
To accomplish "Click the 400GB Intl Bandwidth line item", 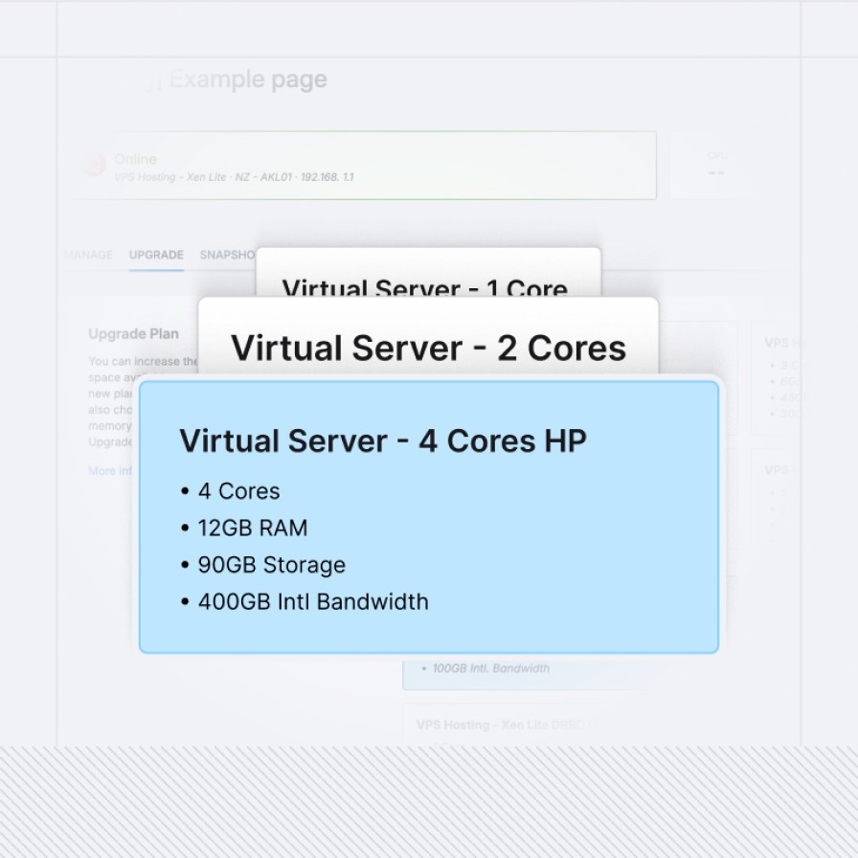I will (x=313, y=602).
